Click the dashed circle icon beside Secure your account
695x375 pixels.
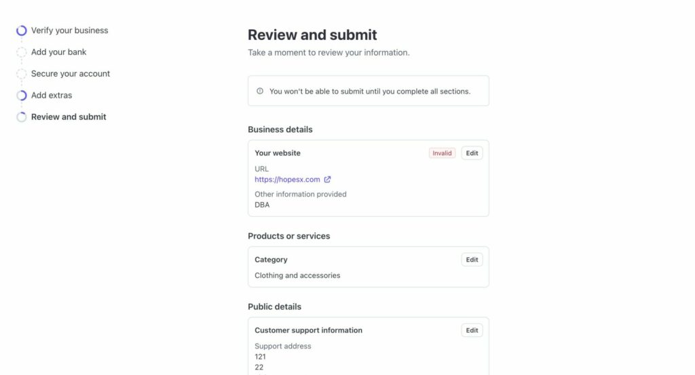pos(22,74)
